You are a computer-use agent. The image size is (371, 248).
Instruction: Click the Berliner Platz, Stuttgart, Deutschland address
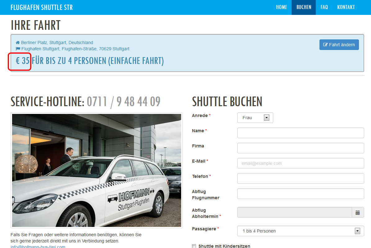click(57, 43)
